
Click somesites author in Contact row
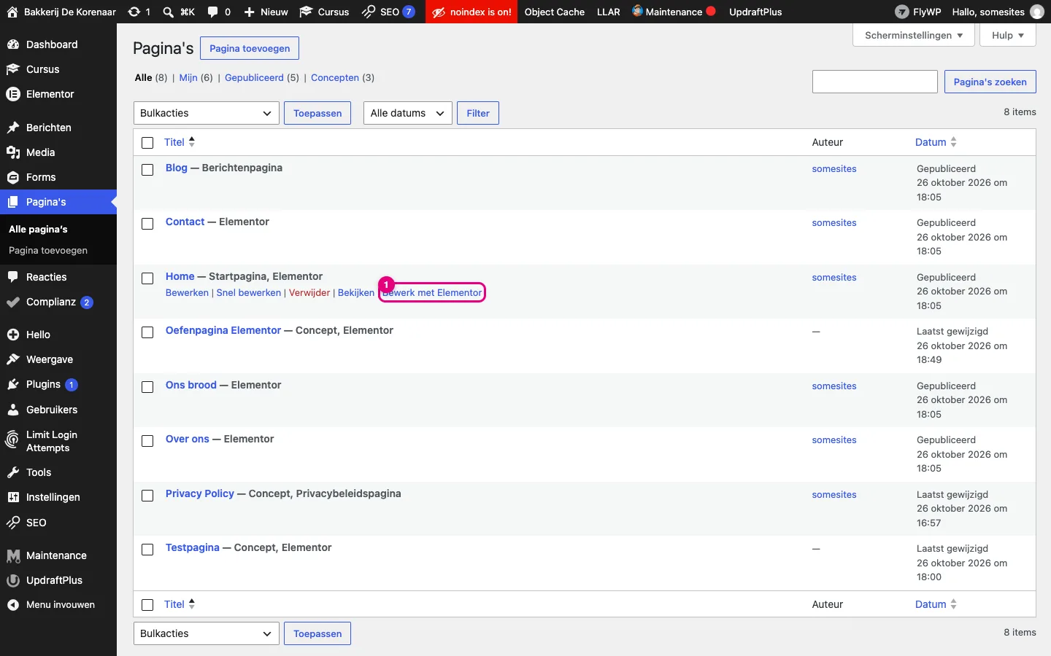click(x=834, y=222)
